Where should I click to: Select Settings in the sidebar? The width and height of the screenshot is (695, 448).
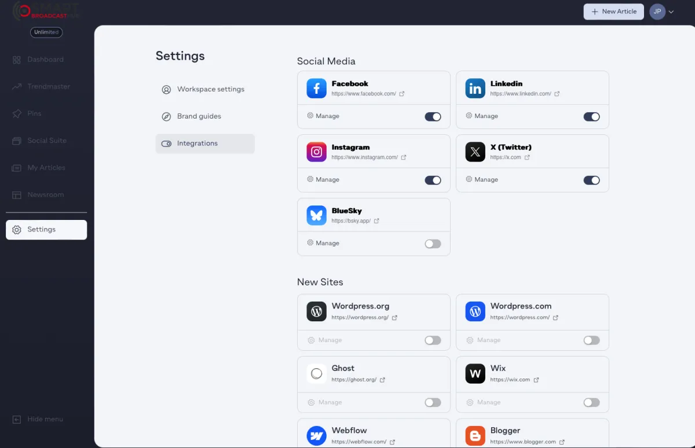coord(46,230)
